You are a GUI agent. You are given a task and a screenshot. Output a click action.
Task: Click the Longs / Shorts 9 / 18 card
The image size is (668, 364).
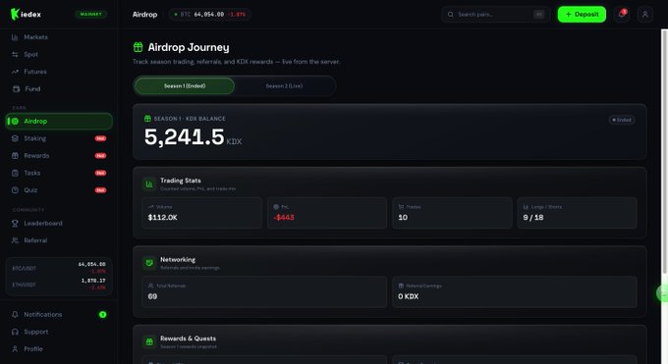tap(578, 213)
